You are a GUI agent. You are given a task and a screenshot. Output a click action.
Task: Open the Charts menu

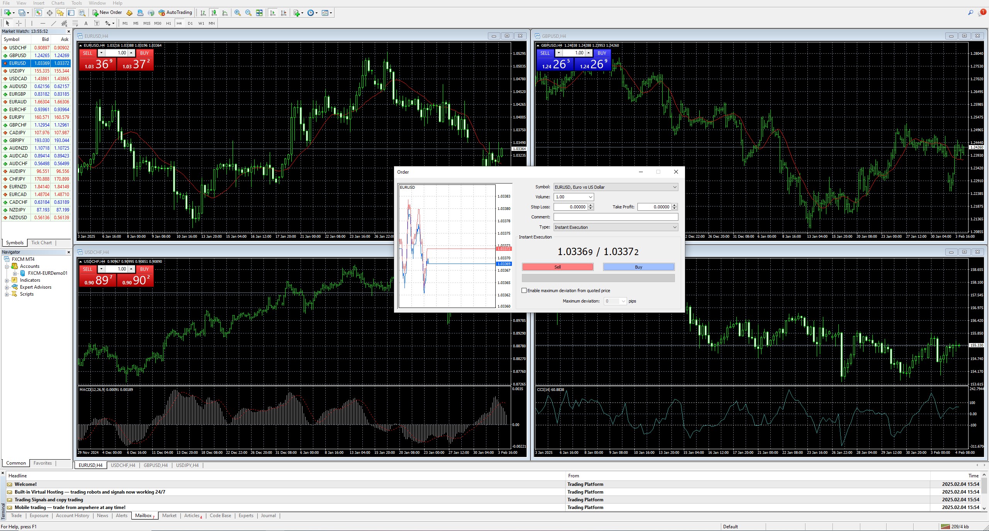pyautogui.click(x=58, y=3)
